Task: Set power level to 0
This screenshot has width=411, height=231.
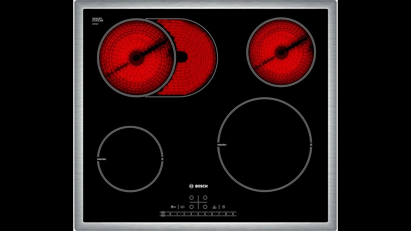Action: click(x=170, y=214)
